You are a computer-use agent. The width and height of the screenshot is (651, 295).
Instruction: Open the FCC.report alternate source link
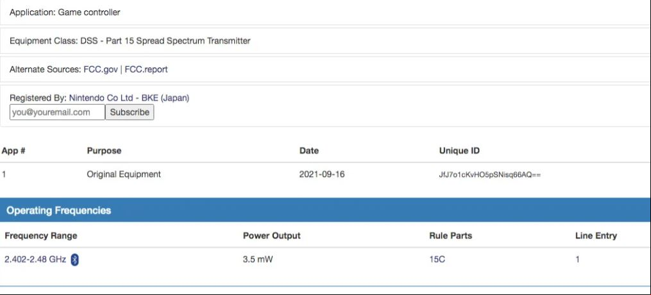click(x=146, y=69)
